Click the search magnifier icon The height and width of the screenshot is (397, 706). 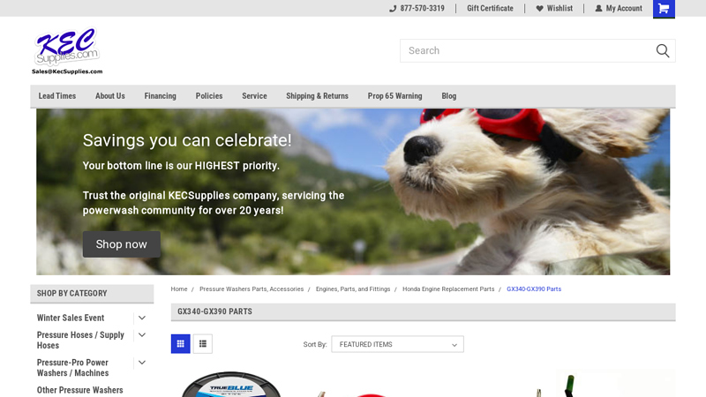[662, 50]
